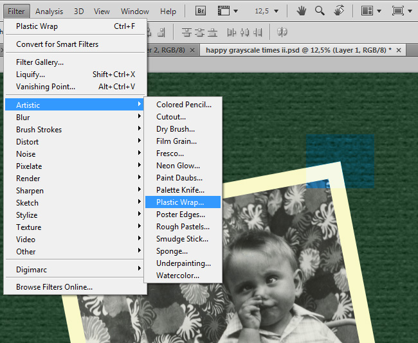
Task: Click the Auto-Align Layers icon
Action: point(282,32)
